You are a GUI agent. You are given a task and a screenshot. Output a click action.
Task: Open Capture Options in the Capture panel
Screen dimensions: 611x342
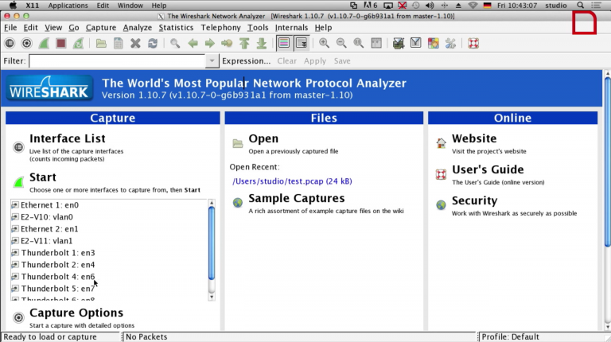[x=76, y=313]
